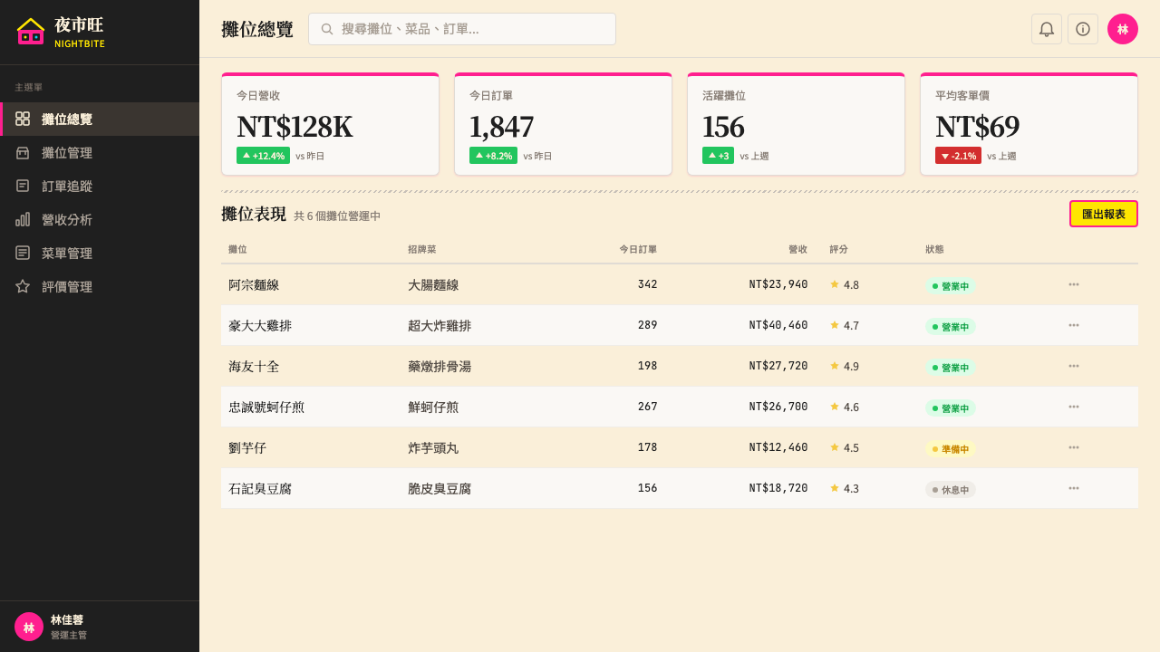Click the 攤位管理 stall icon in sidebar
This screenshot has height=652, width=1160.
[x=23, y=152]
